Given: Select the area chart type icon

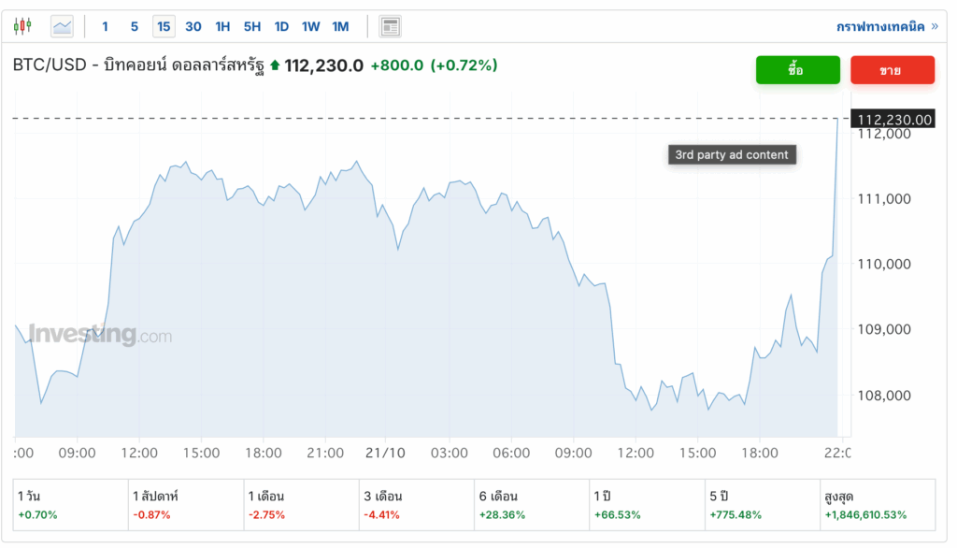Looking at the screenshot, I should click(62, 26).
